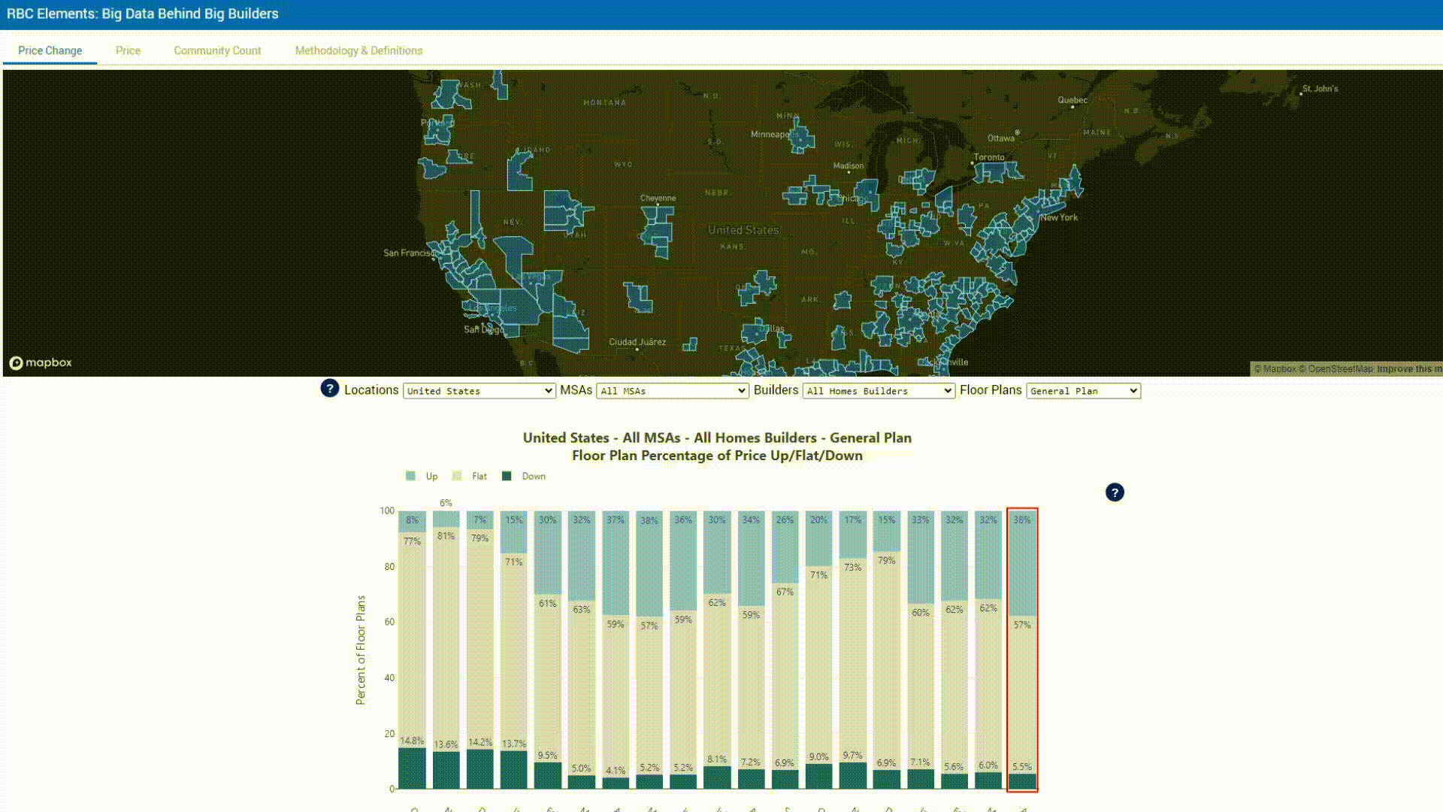Open help icon beside Locations selector
The width and height of the screenshot is (1443, 812).
329,388
